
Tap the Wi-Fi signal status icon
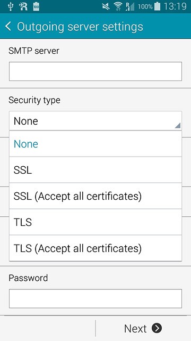(x=118, y=7)
